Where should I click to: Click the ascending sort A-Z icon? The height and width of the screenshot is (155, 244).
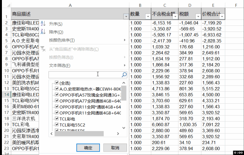[43, 24]
